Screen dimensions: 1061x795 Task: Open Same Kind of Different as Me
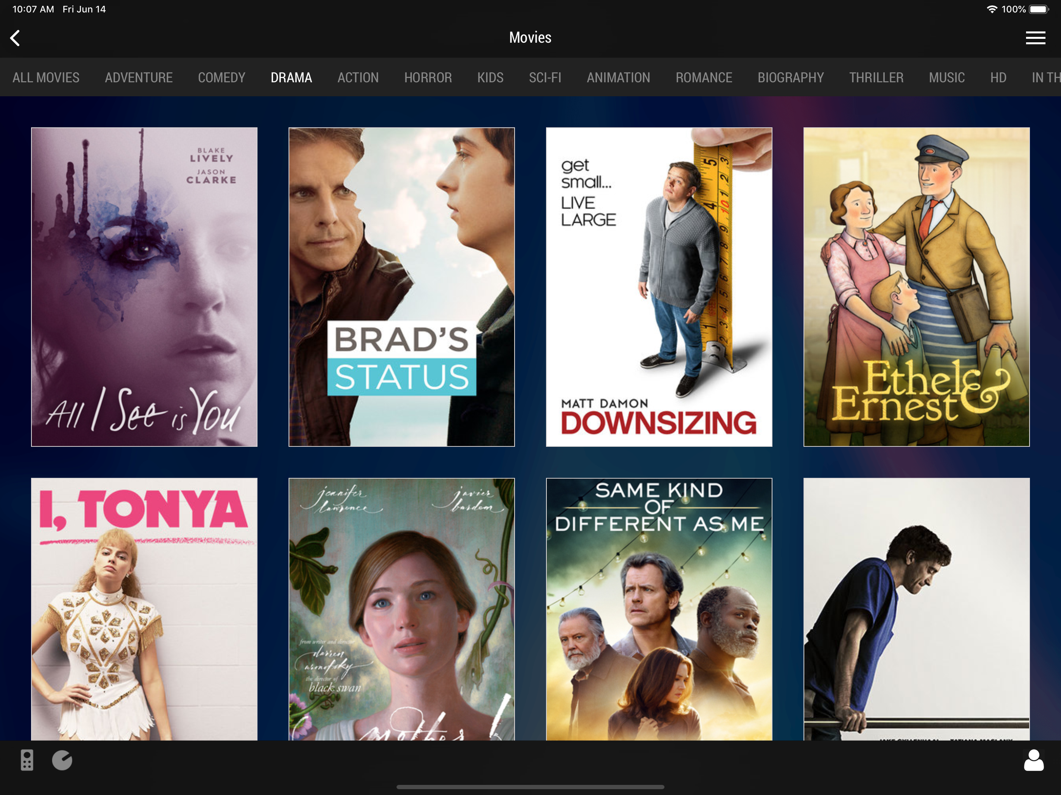click(x=659, y=609)
